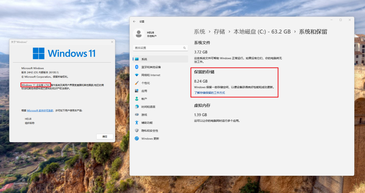Go to 应用 settings page
Screen dimensions: 365x193
pos(161,91)
